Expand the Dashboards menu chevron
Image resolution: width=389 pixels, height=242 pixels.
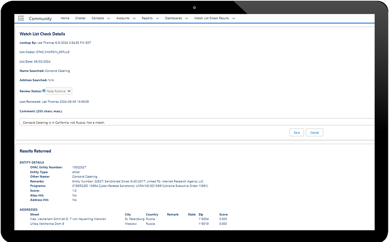[x=186, y=19]
